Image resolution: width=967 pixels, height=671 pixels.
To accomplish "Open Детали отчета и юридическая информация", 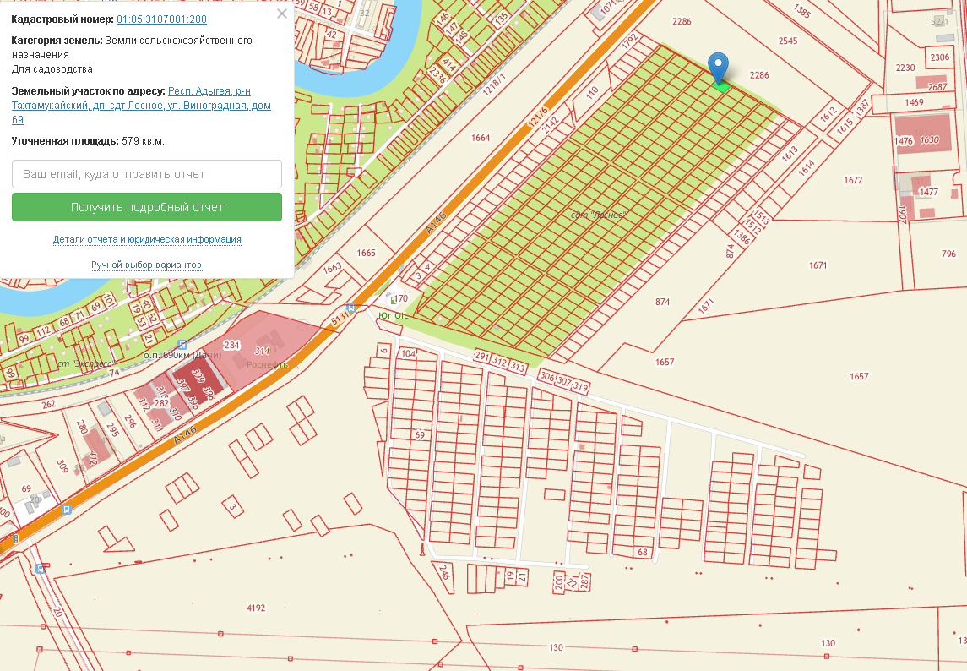I will tap(147, 239).
